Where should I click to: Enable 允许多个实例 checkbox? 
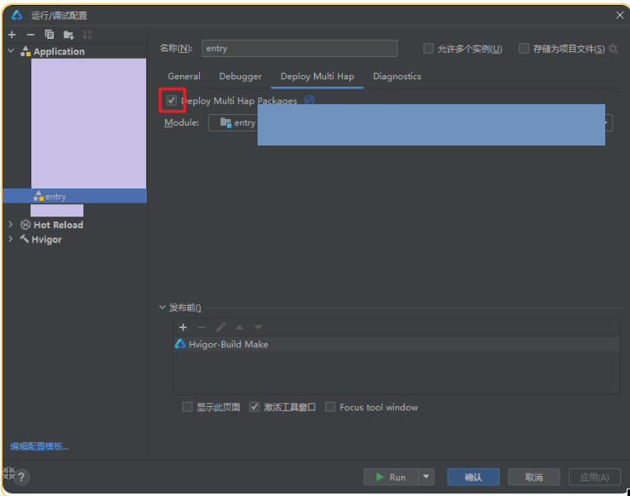pos(429,49)
